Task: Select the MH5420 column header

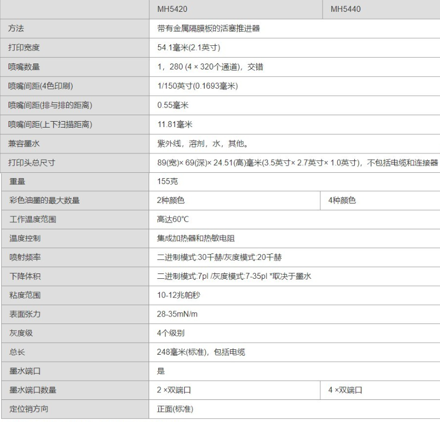Action: [172, 9]
